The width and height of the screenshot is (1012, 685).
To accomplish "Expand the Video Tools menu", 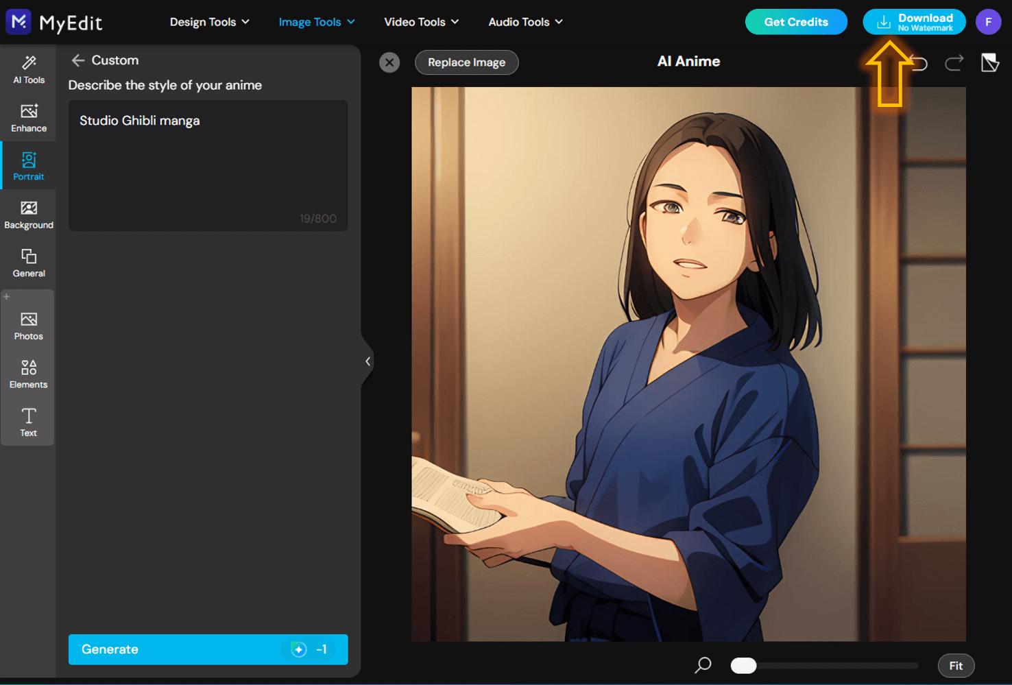I will [420, 21].
